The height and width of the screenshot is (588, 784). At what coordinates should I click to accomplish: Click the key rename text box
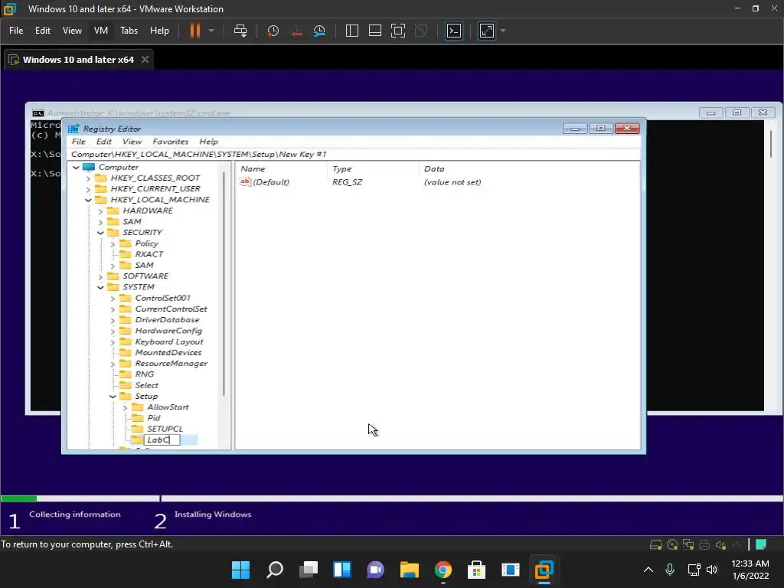162,440
